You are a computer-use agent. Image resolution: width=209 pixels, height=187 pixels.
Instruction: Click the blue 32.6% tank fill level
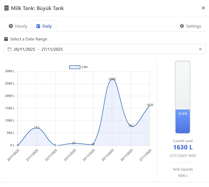pos(183,121)
